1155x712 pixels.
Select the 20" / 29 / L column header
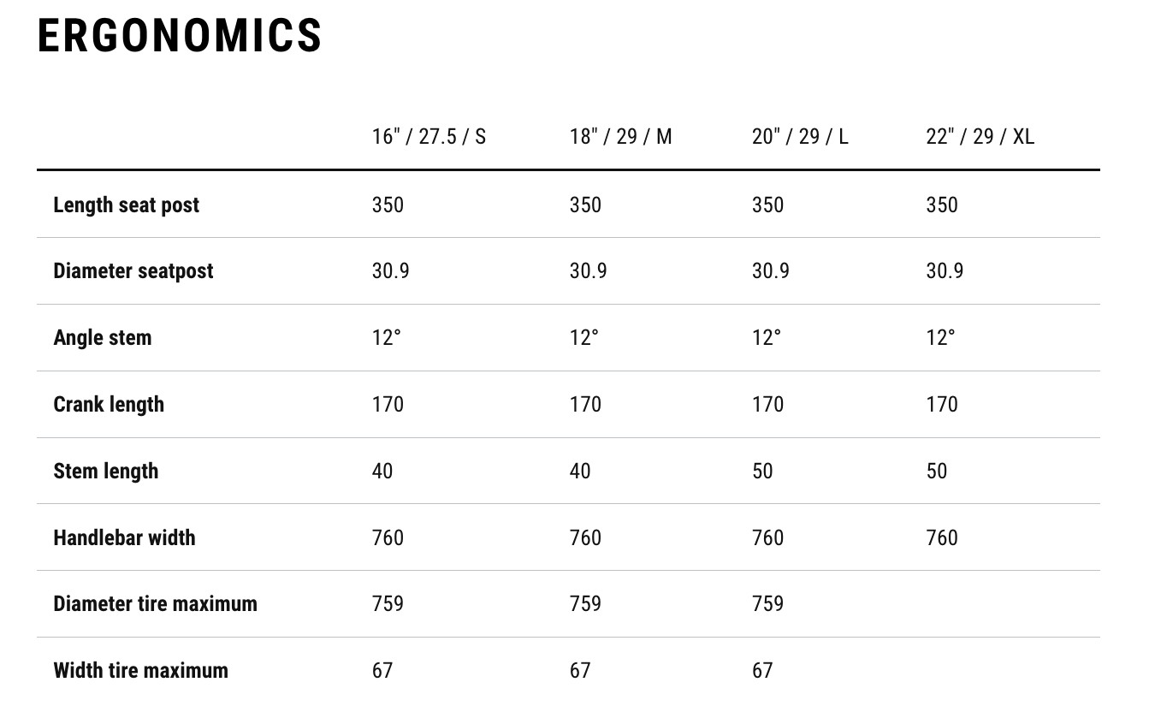tap(800, 137)
